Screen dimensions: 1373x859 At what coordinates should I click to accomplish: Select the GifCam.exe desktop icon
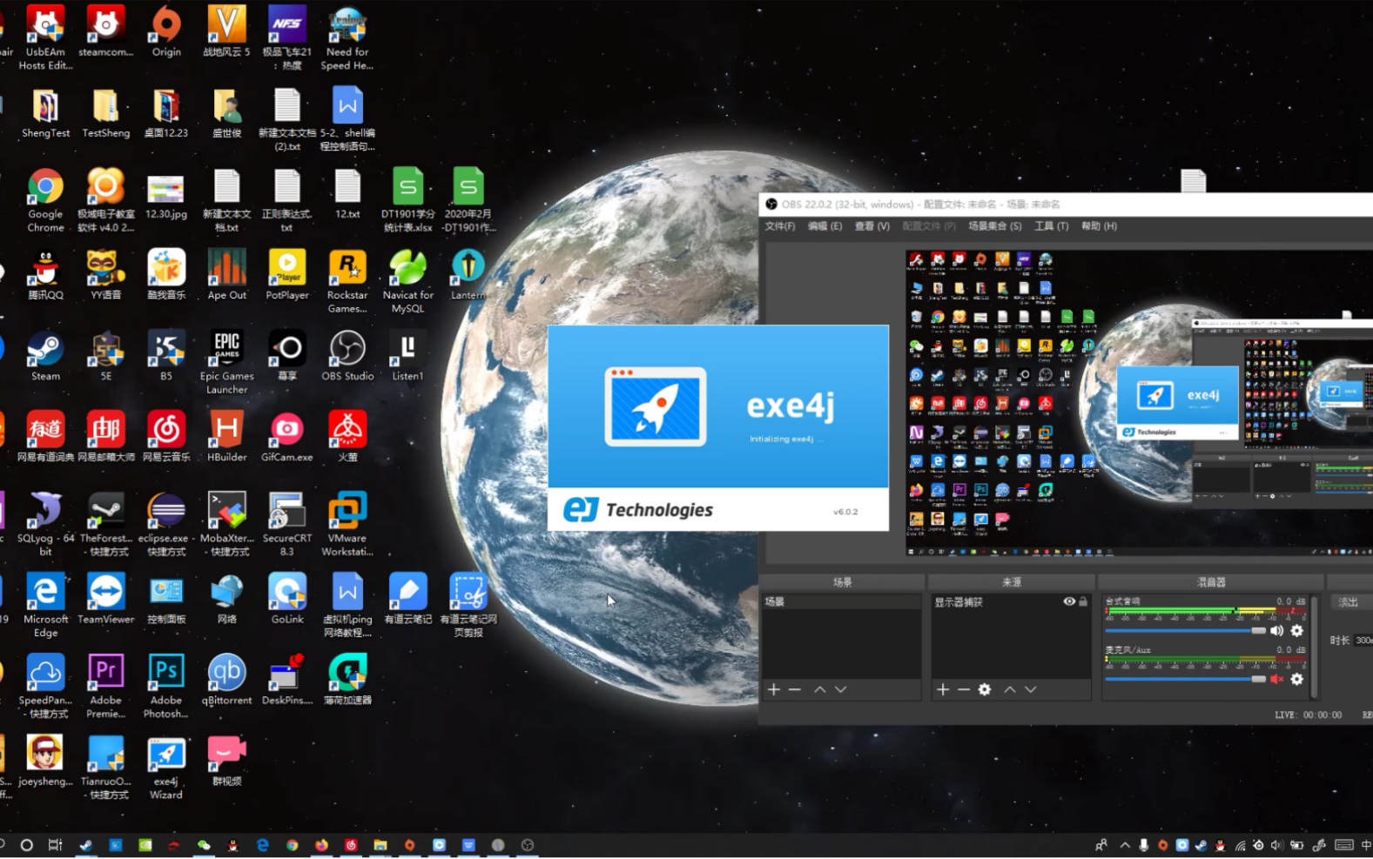point(287,437)
